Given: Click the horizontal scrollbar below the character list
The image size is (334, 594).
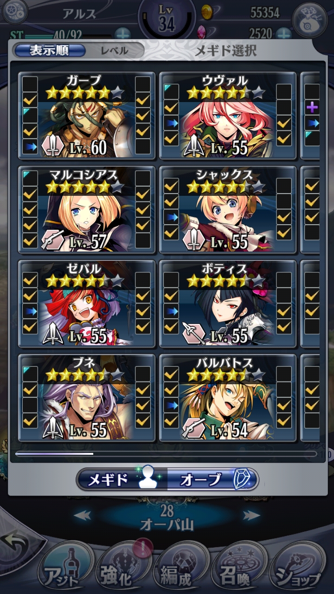Looking at the screenshot, I should [167, 454].
